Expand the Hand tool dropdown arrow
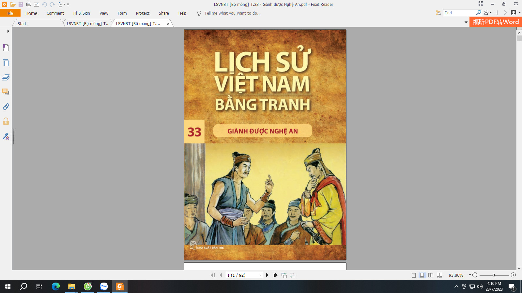This screenshot has width=522, height=293. tap(64, 5)
